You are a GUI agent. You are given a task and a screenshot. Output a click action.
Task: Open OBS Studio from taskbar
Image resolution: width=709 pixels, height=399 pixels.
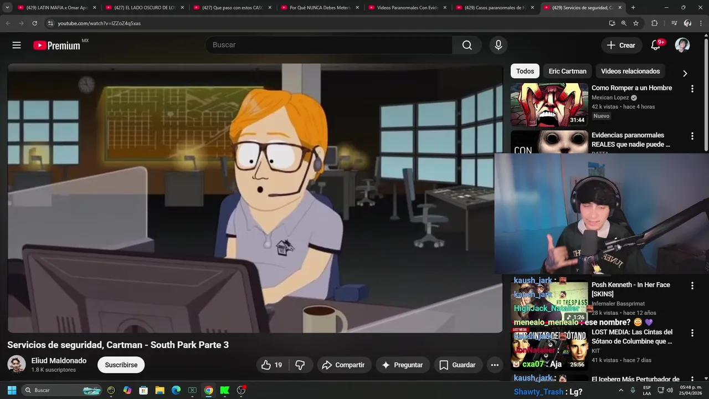pyautogui.click(x=241, y=390)
